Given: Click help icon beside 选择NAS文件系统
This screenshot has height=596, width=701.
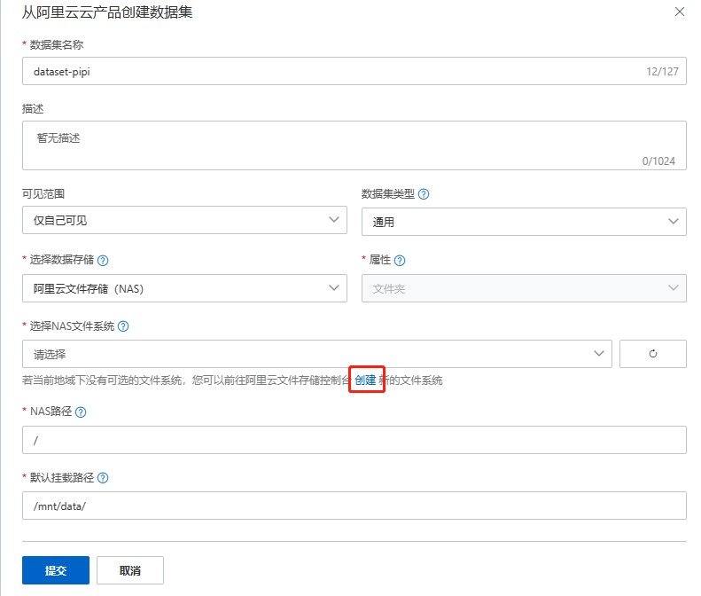Looking at the screenshot, I should point(123,326).
